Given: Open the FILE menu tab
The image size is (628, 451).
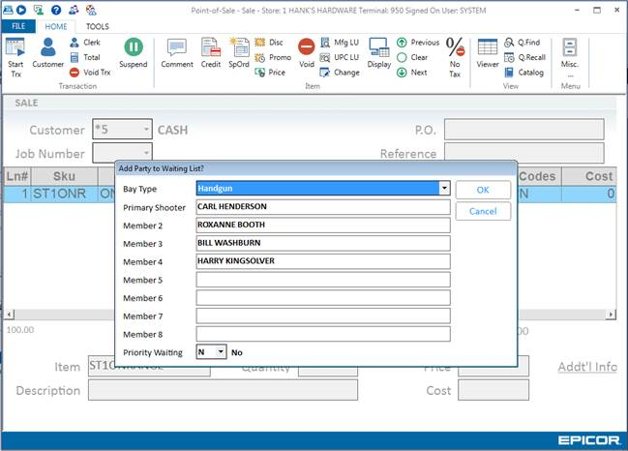Looking at the screenshot, I should coord(17,26).
